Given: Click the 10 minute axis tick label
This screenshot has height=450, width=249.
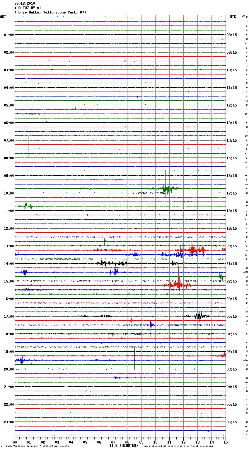Looking at the screenshot, I should [x=156, y=442].
